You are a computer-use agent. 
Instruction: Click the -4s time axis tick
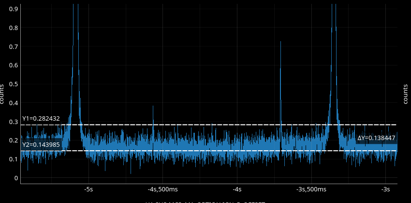click(x=237, y=189)
